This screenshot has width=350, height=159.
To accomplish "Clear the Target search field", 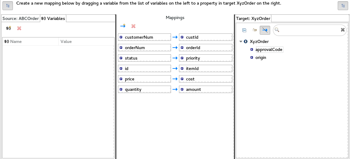I will [343, 30].
